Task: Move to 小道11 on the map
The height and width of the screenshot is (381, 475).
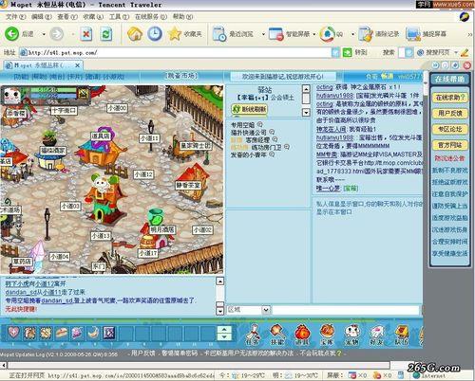Action: click(x=149, y=138)
